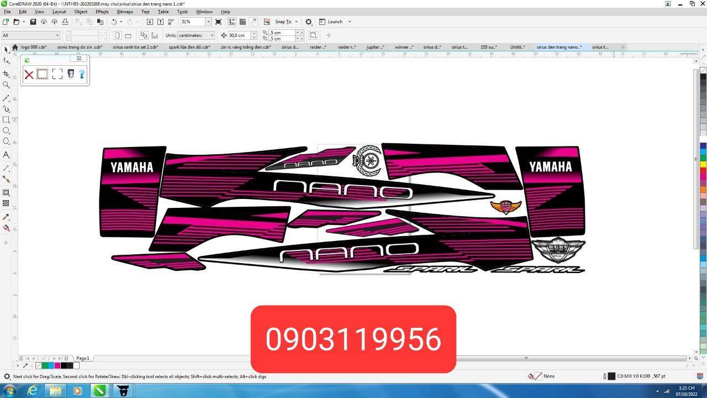Toggle Show Grid button
The width and height of the screenshot is (707, 398).
click(242, 22)
